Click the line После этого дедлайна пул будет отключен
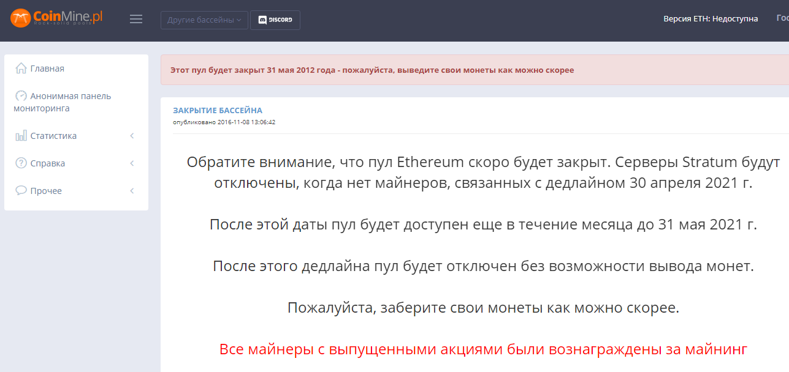789x372 pixels. (x=483, y=266)
